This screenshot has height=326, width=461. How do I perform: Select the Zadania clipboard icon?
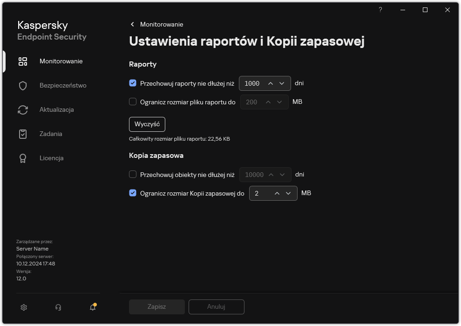[x=22, y=134]
